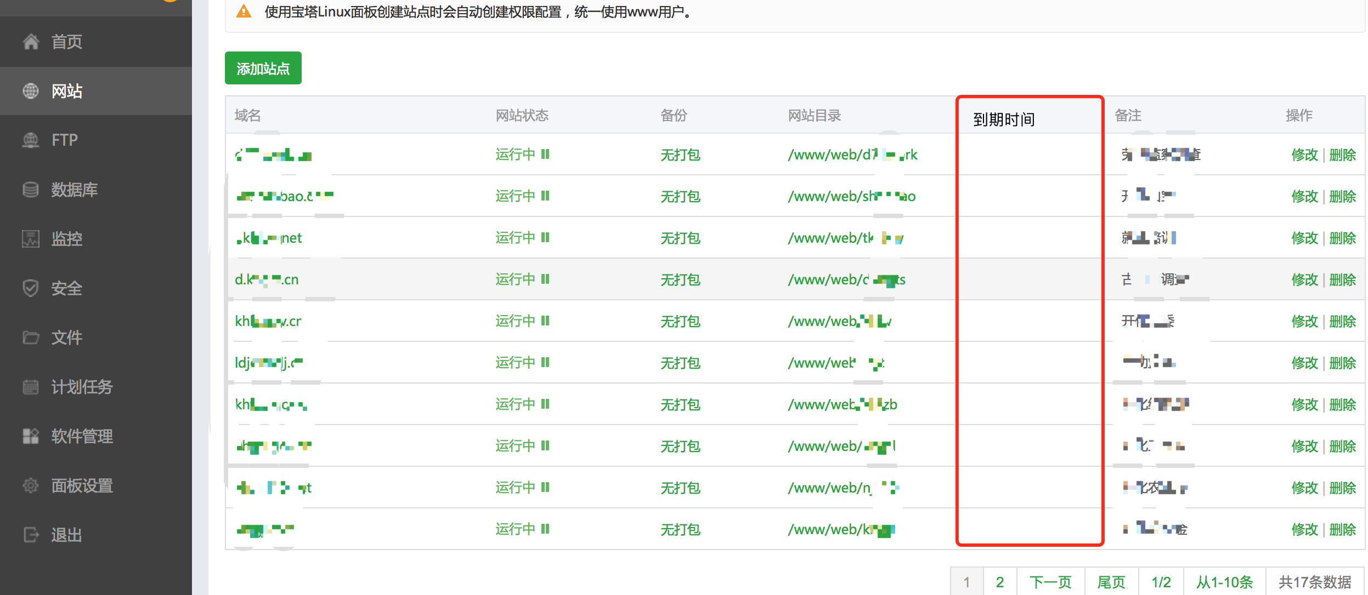Click 下一页 in the pagination
1368x595 pixels.
click(x=1050, y=582)
